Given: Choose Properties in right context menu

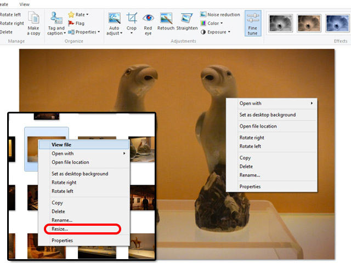Looking at the screenshot, I should click(x=250, y=186).
